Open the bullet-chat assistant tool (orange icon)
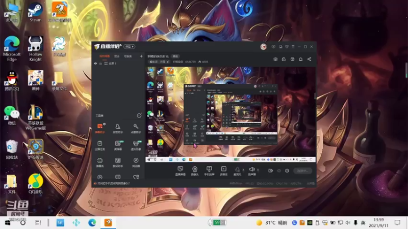This screenshot has height=229, width=408. (100, 128)
